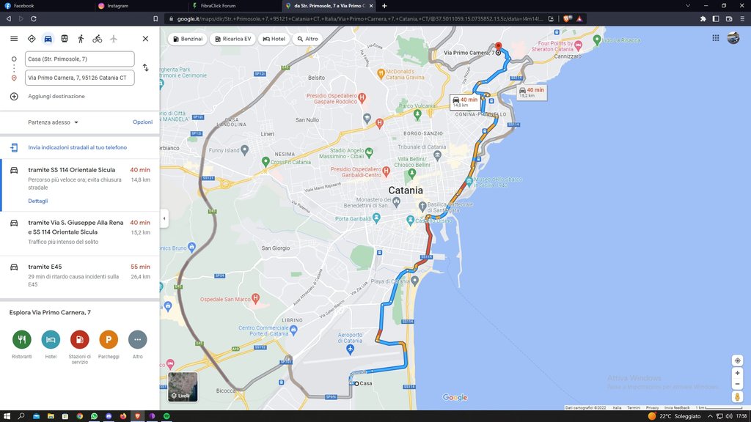Select best travel mode option
Viewport: 751px width, 422px height.
pos(32,39)
